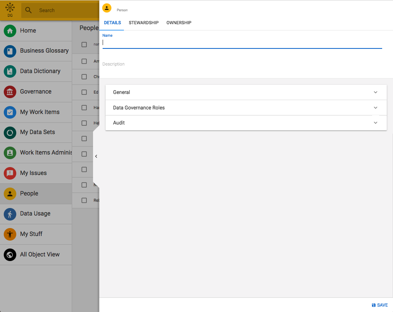Check the box for the Ch row
The height and width of the screenshot is (312, 393).
point(84,77)
